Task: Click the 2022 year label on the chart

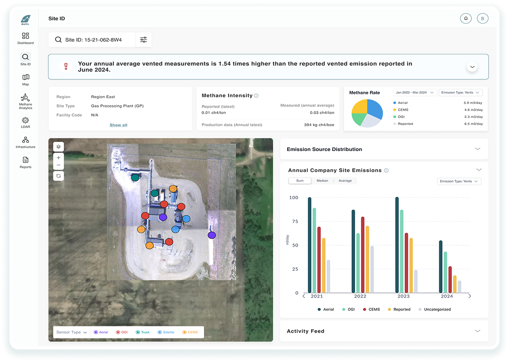Action: 360,296
